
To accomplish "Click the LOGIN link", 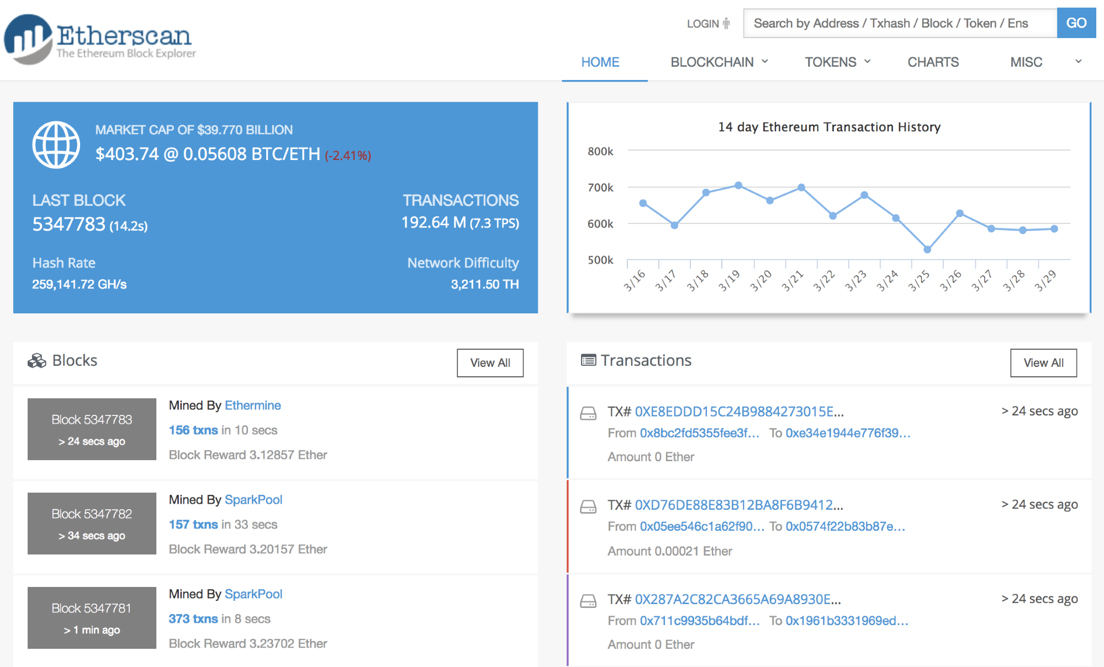I will click(702, 24).
